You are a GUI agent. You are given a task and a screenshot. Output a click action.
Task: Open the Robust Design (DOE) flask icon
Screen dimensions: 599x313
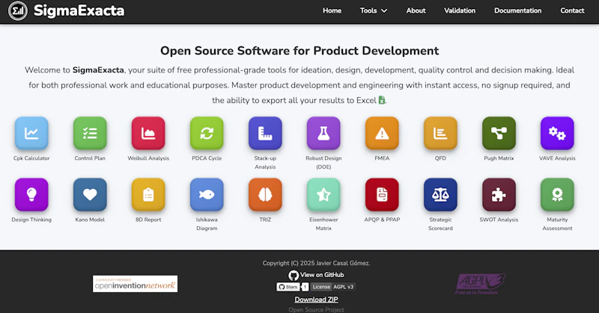pos(323,133)
